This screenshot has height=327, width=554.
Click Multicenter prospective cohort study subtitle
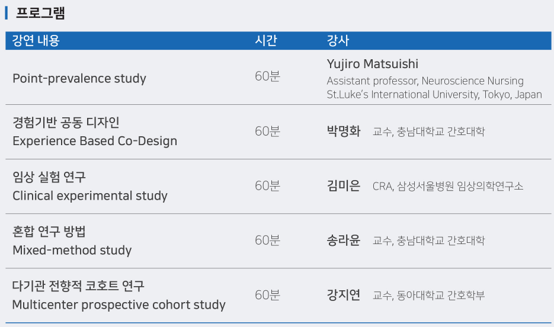point(119,304)
